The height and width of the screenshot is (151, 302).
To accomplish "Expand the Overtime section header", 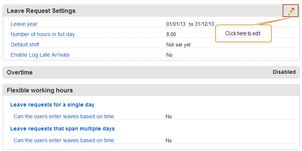I will [20, 73].
